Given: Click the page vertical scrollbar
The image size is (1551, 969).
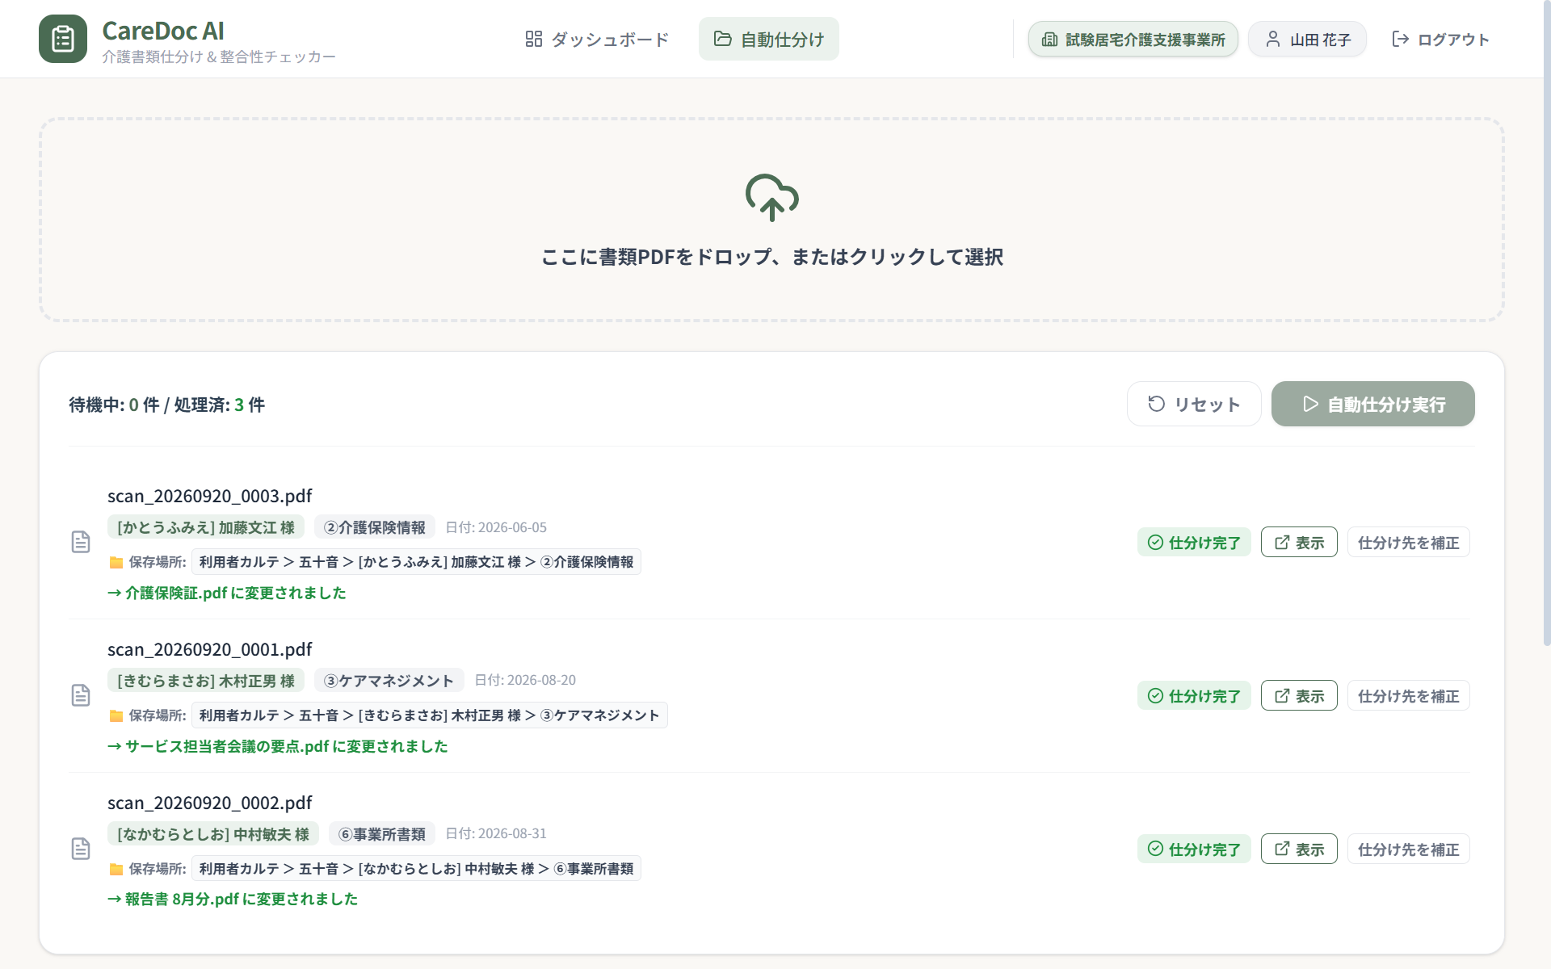Looking at the screenshot, I should click(x=1546, y=323).
